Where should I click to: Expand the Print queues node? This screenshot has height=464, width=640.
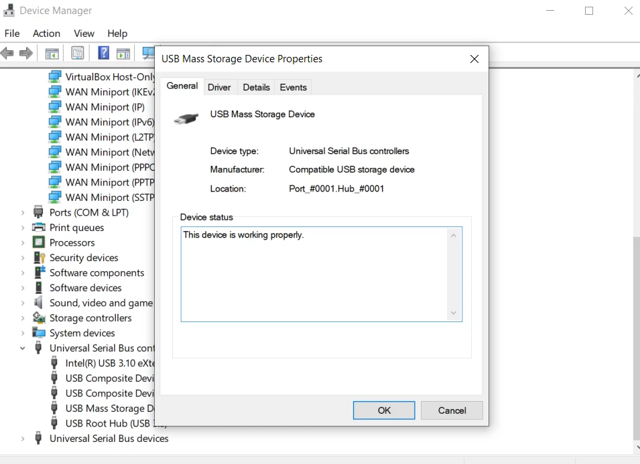[x=23, y=228]
